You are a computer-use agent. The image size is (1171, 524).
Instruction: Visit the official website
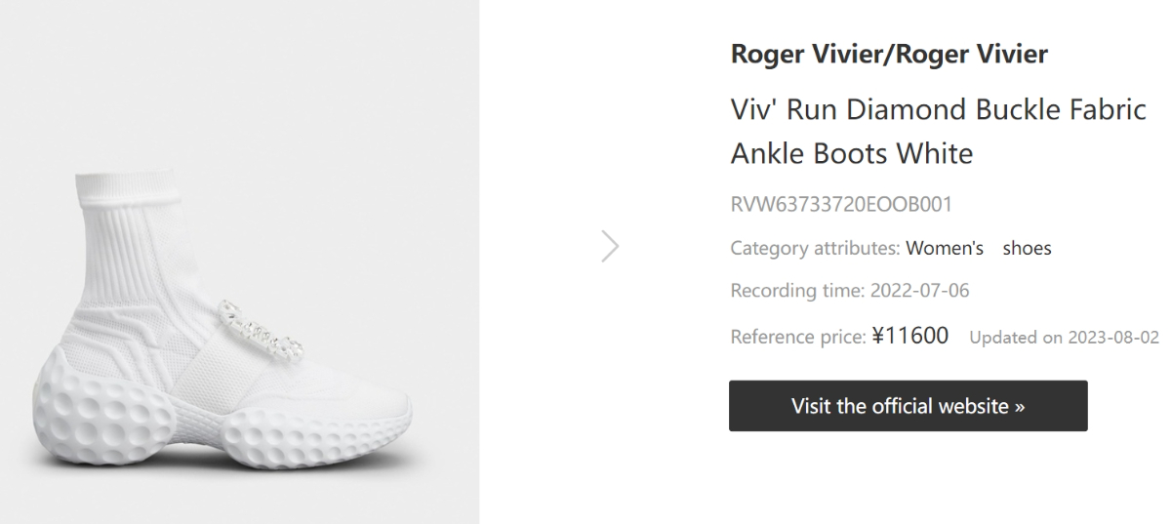pos(908,405)
